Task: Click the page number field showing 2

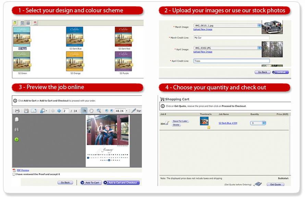Action: coord(65,111)
